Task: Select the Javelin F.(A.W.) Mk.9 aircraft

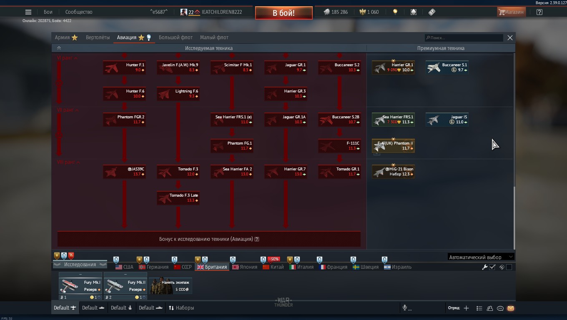Action: click(x=178, y=67)
